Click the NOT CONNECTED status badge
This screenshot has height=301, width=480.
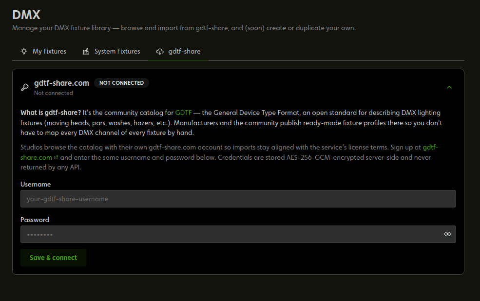(x=121, y=83)
